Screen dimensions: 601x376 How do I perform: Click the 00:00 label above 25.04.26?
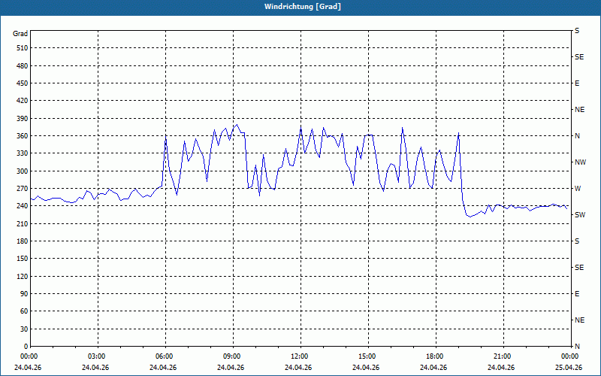[569, 356]
